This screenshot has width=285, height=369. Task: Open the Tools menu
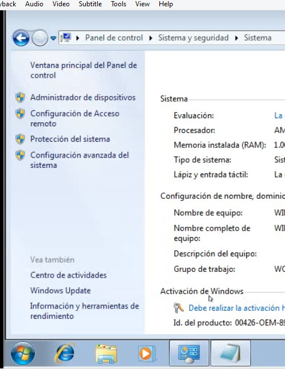[119, 4]
